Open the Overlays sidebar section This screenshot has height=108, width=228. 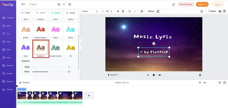[7, 73]
